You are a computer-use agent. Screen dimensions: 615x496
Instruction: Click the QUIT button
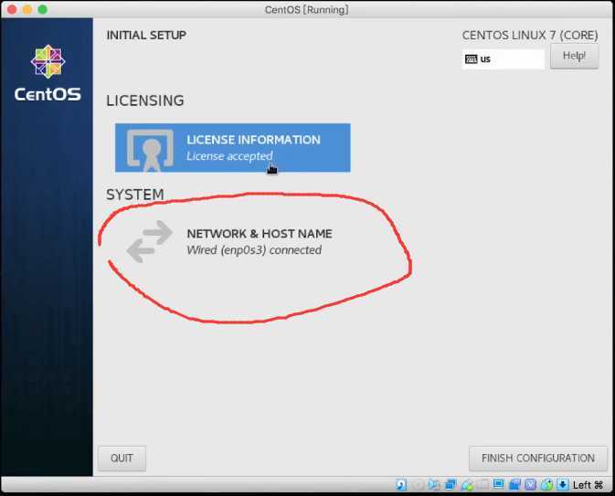click(x=122, y=458)
